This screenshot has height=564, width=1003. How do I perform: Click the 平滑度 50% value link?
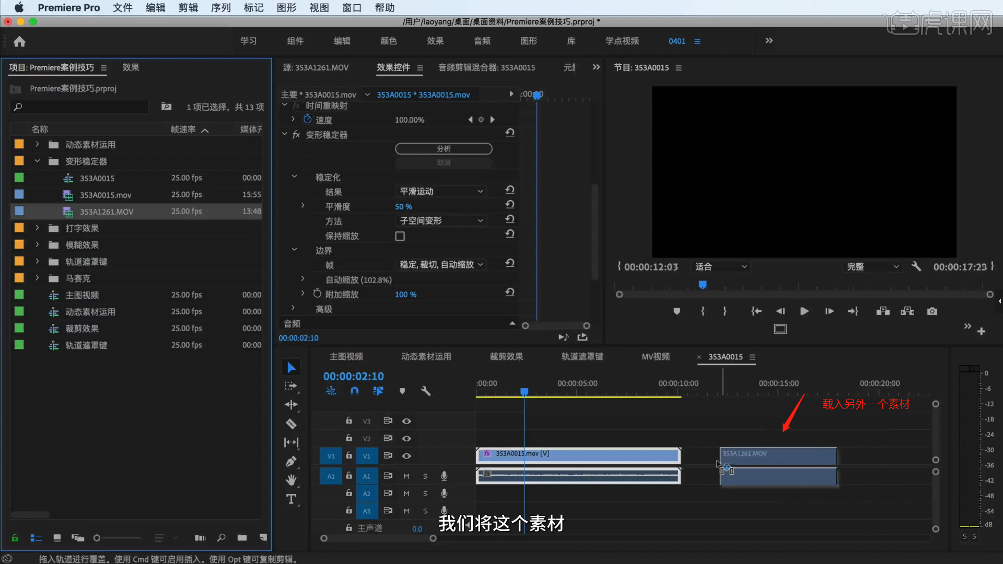403,206
